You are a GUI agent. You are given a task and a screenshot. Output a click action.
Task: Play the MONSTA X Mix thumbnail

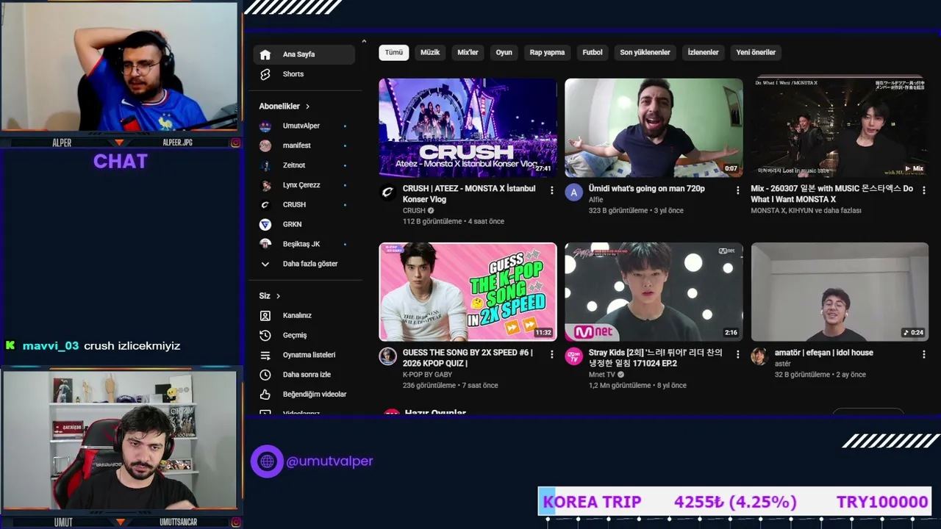tap(840, 128)
